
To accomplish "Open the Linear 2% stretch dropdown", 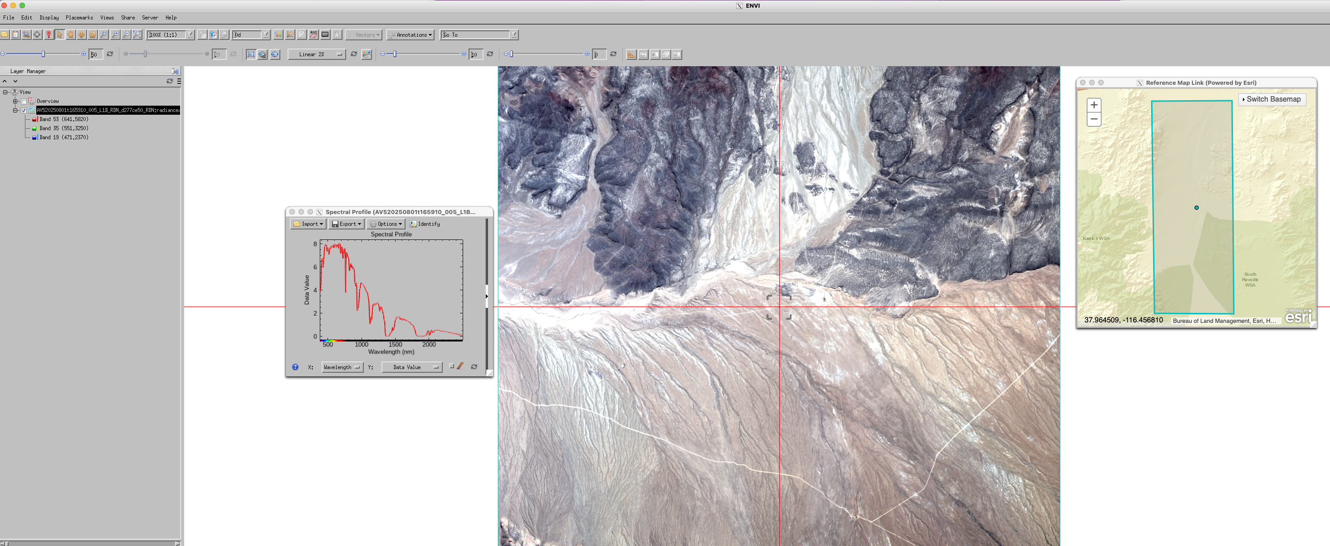I will [317, 54].
